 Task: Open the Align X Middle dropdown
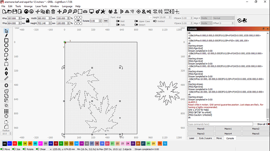[206, 18]
